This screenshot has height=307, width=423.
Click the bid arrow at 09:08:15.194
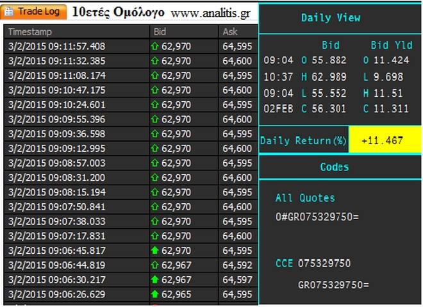[154, 192]
